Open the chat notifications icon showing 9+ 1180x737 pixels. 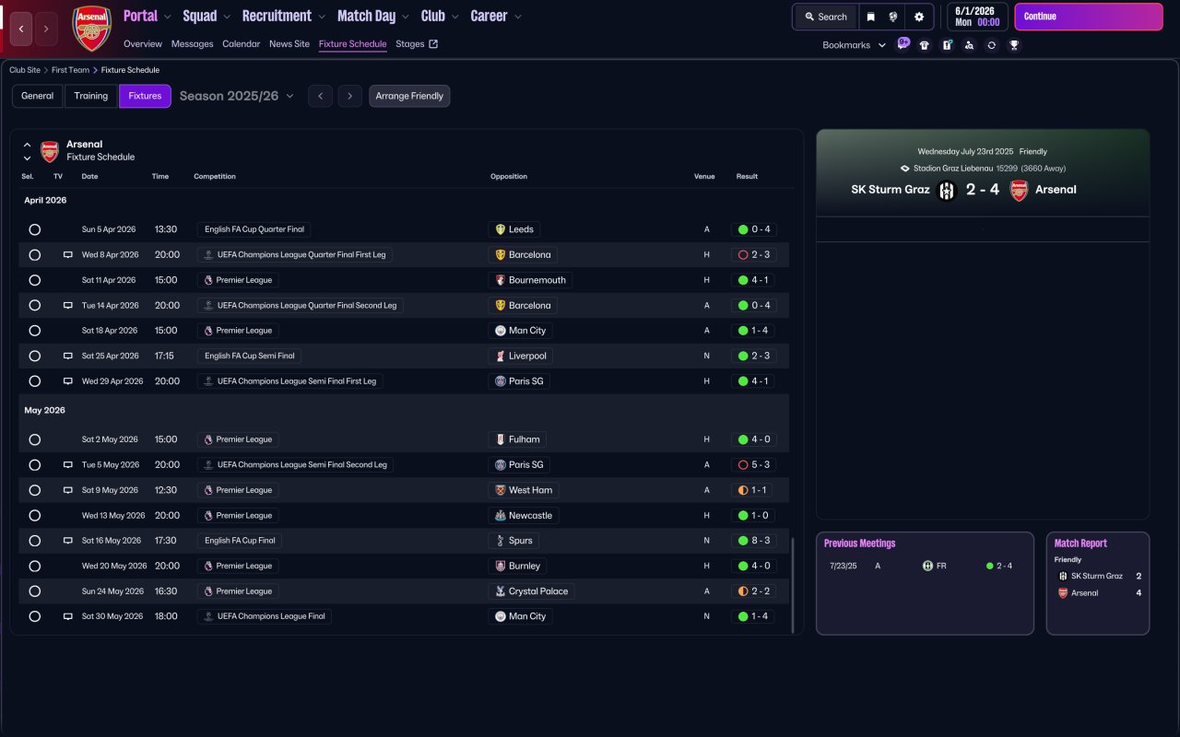[903, 44]
